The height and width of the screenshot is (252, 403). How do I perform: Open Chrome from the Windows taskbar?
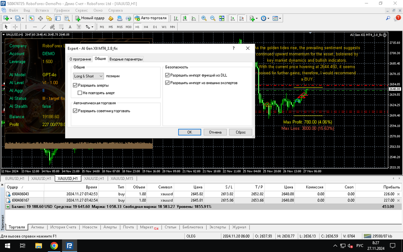(54, 246)
